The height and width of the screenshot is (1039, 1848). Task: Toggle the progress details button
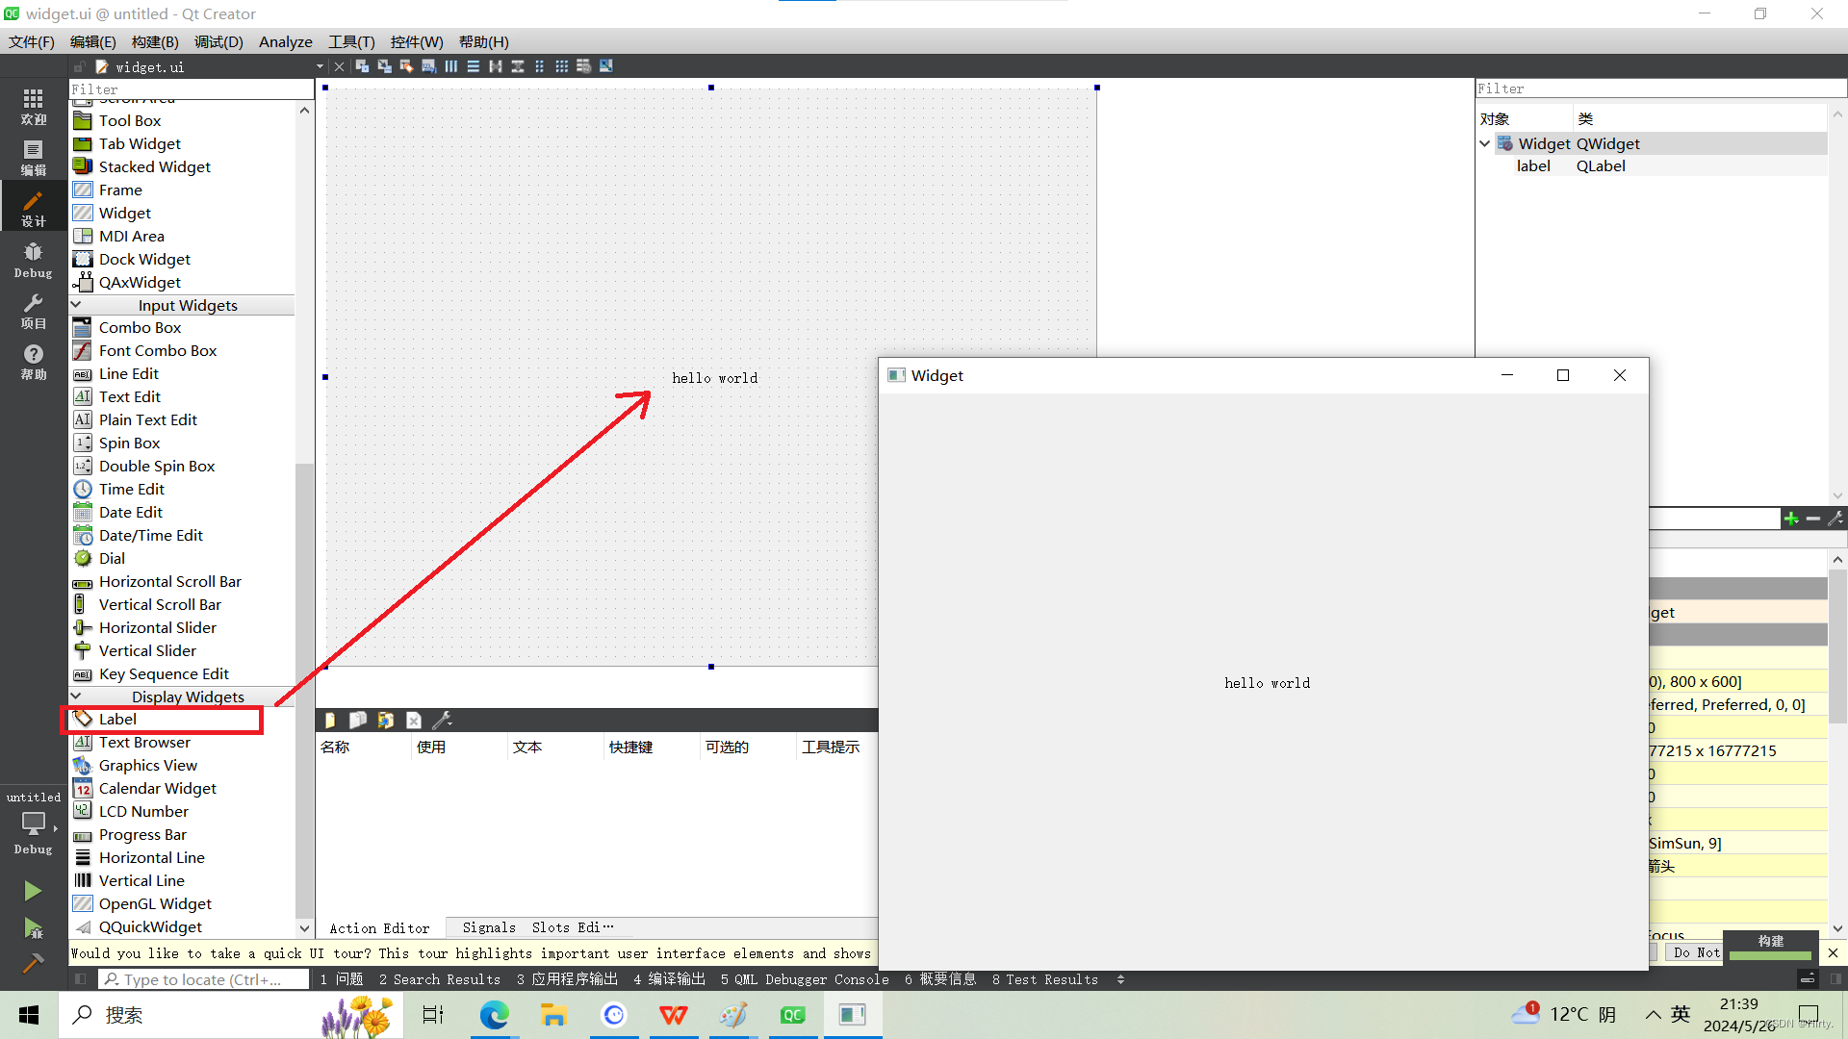(x=1807, y=979)
